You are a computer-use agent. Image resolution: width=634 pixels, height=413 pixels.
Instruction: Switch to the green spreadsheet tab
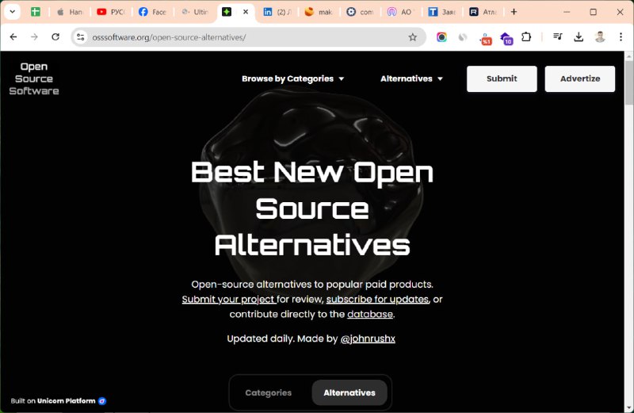click(x=36, y=12)
